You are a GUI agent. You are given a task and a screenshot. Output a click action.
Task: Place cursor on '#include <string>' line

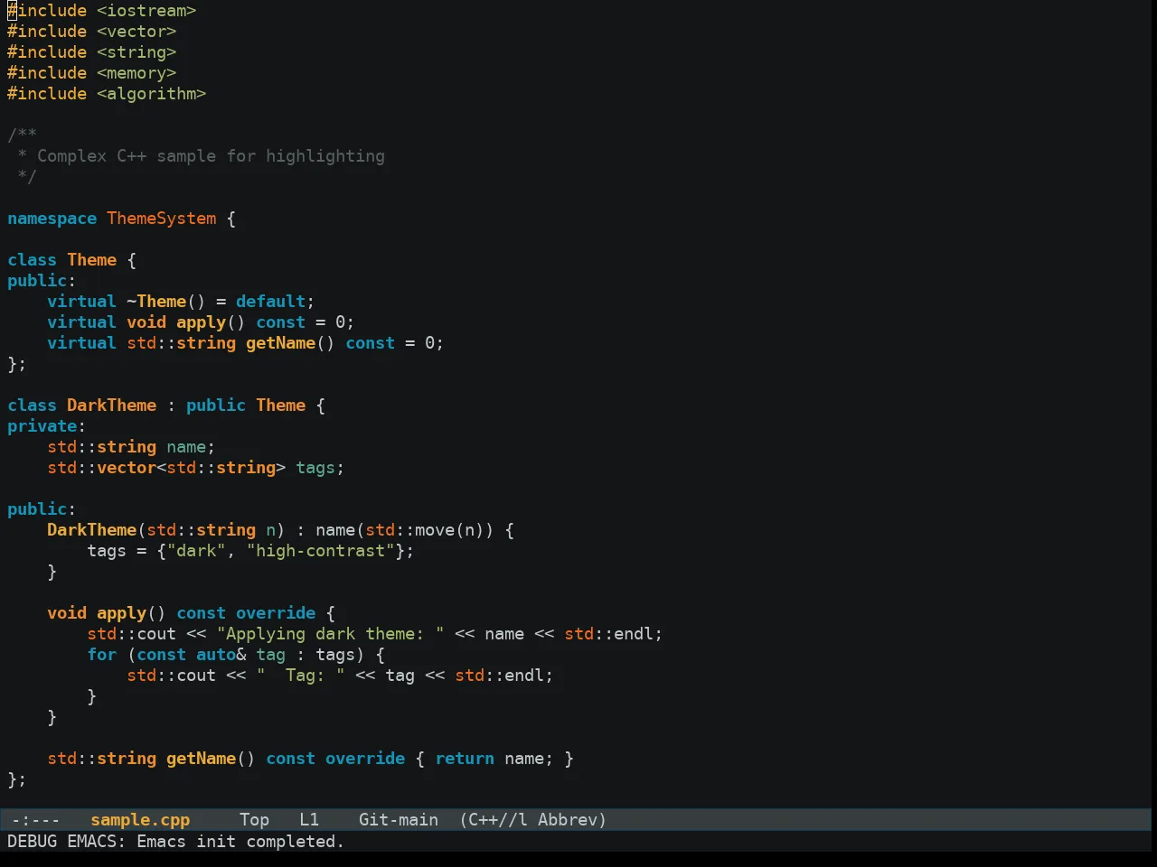coord(92,52)
